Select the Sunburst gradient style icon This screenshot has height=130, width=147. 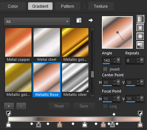pos(140,36)
